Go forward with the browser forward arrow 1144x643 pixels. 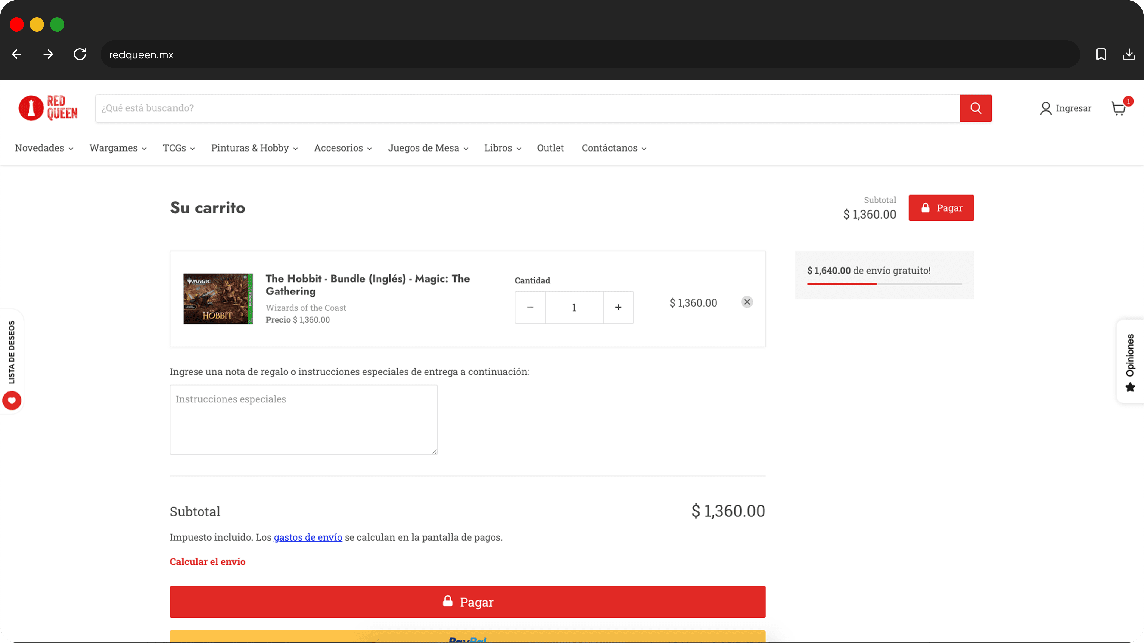48,54
